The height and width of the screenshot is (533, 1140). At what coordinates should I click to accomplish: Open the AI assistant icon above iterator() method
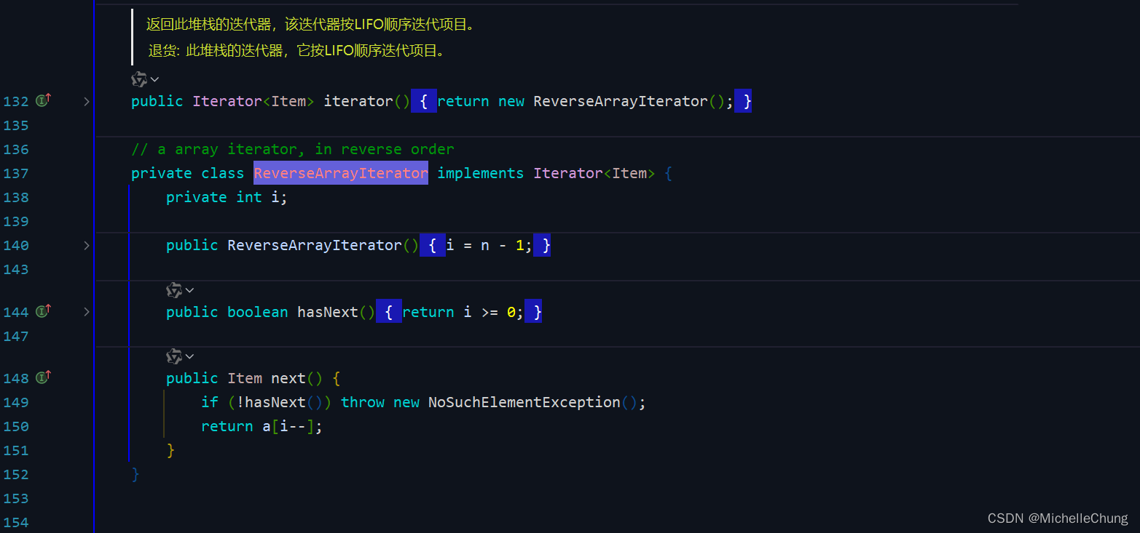pyautogui.click(x=139, y=79)
